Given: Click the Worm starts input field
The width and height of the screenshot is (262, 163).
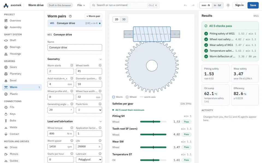Looking at the screenshot, I should pyautogui.click(x=61, y=71).
